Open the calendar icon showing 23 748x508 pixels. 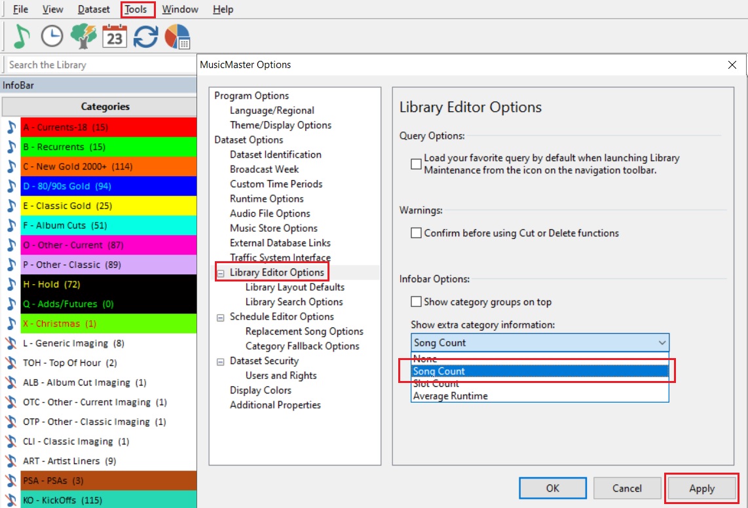pos(115,37)
